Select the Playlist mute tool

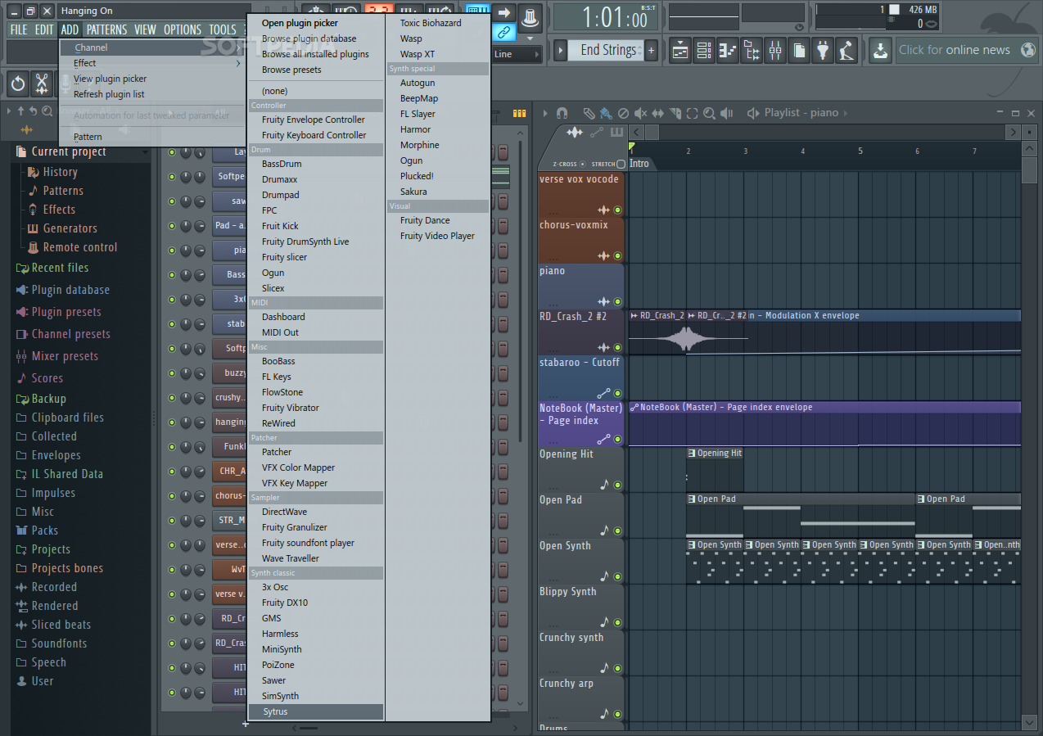pos(640,113)
